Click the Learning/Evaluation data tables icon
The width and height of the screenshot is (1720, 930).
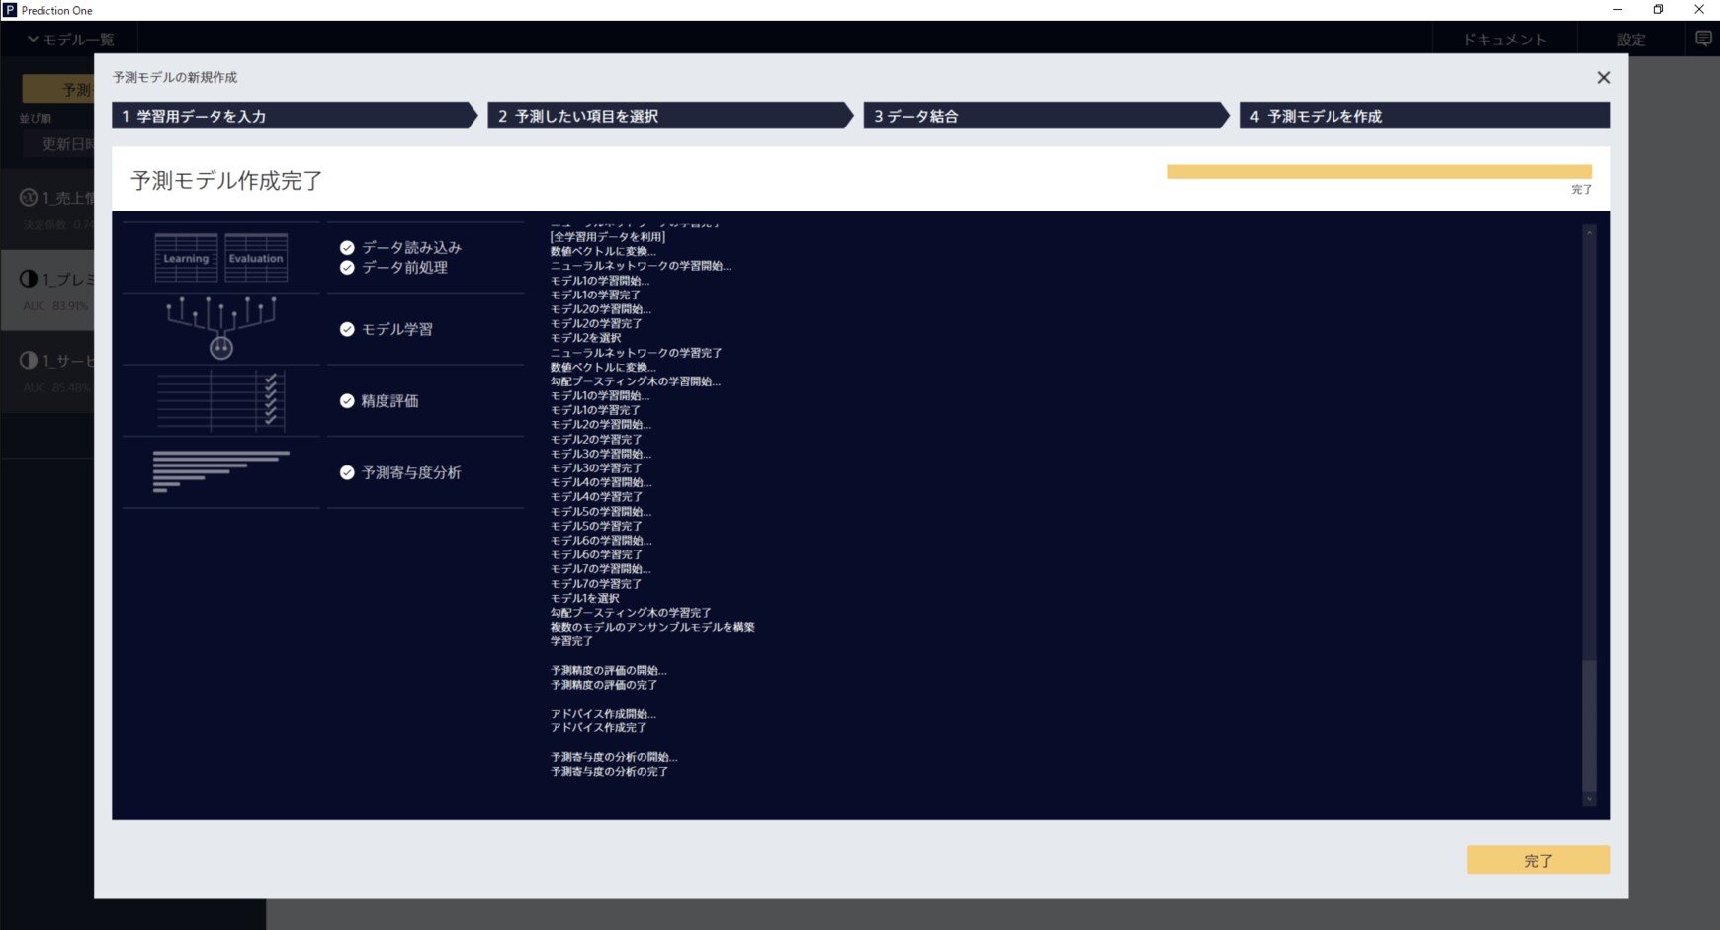[x=220, y=258]
